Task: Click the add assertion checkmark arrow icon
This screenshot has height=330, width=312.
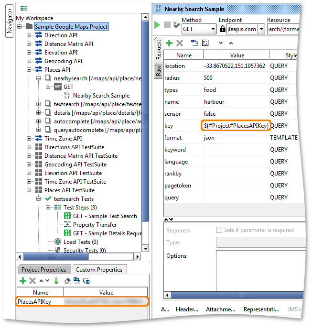Action: 176,25
